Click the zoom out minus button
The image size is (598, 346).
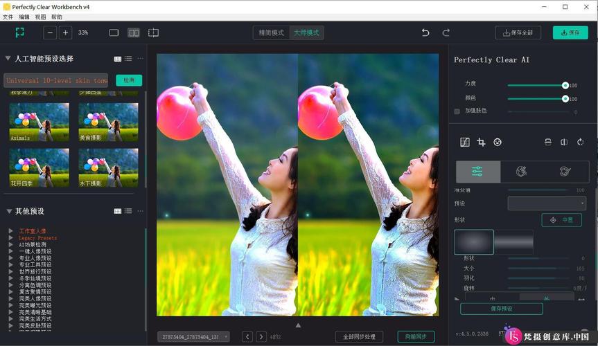50,33
